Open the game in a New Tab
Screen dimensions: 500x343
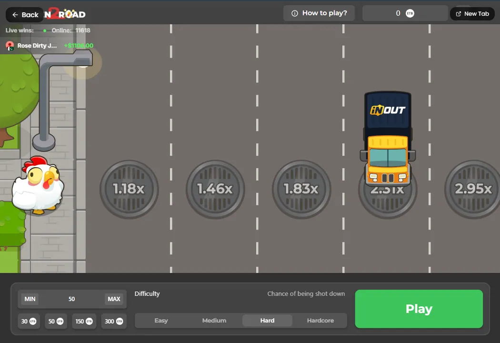[x=472, y=14]
